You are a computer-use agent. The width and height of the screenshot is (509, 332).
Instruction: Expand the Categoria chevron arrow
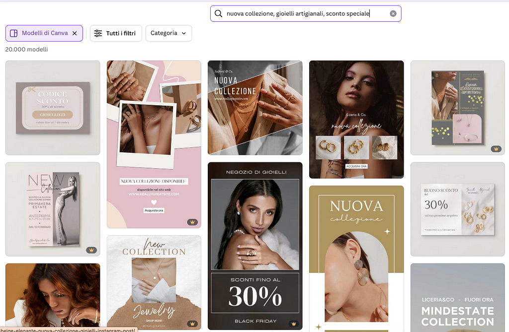click(x=184, y=33)
